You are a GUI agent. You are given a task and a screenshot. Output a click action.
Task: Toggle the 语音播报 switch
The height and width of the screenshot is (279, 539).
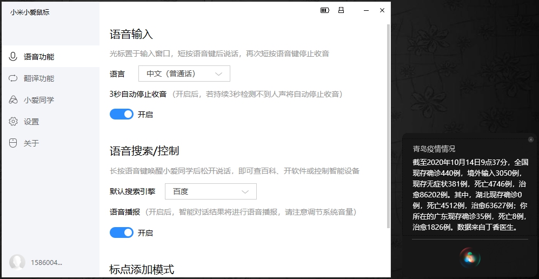122,232
